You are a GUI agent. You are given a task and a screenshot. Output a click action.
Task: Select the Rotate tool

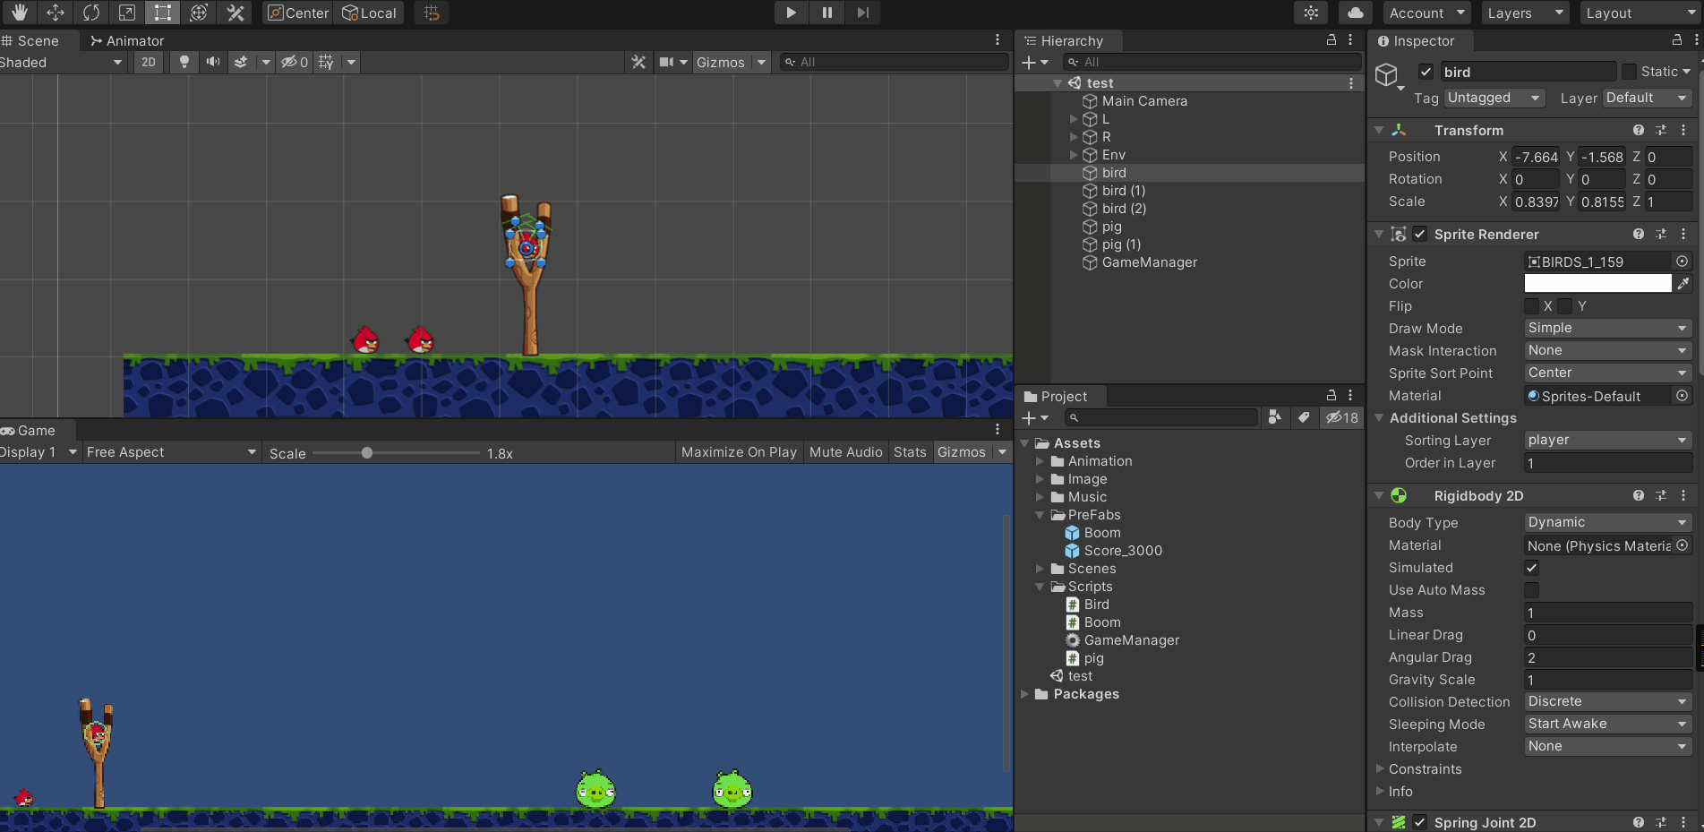pos(90,13)
